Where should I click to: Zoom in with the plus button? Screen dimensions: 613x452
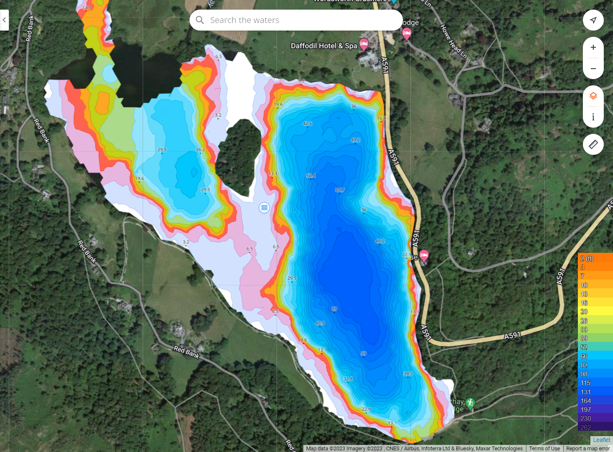click(593, 47)
